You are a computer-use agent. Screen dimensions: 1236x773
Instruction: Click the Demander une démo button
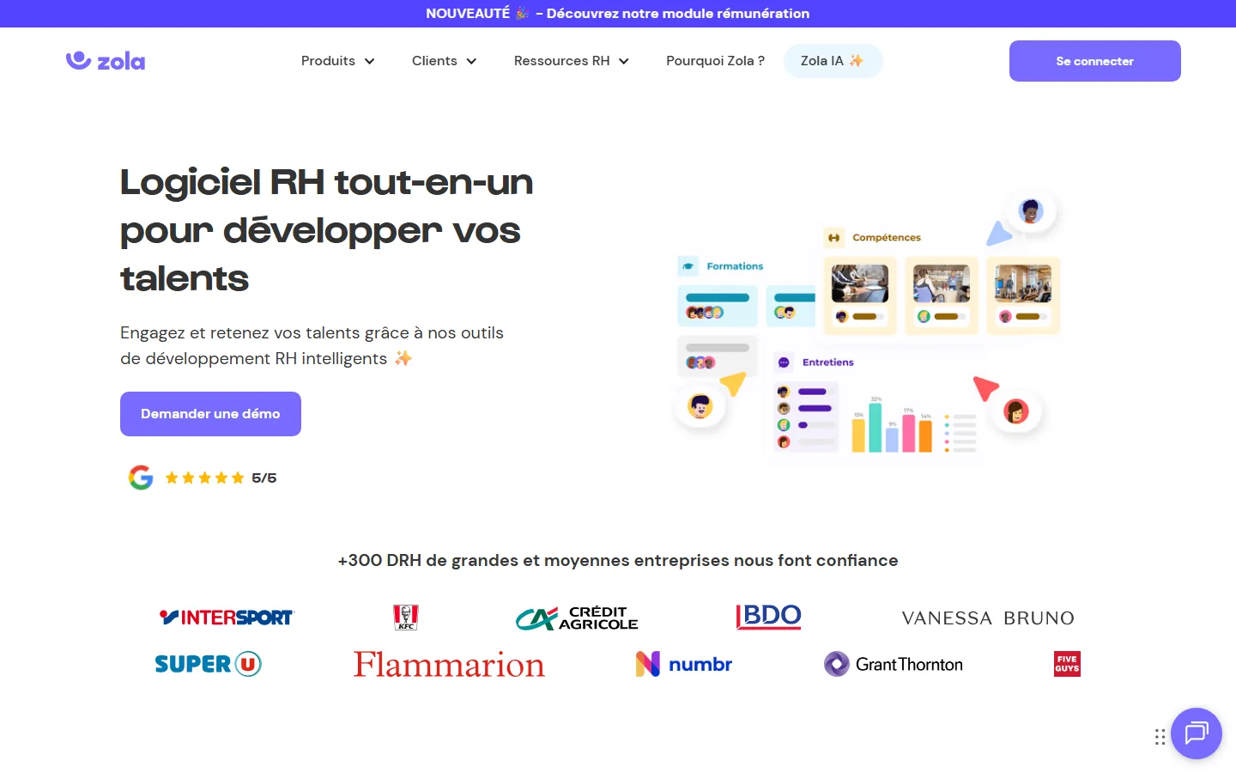click(x=210, y=414)
